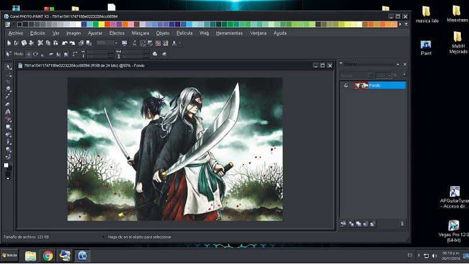The height and width of the screenshot is (264, 469).
Task: Select the Fondo layer thumbnail
Action: tap(361, 85)
